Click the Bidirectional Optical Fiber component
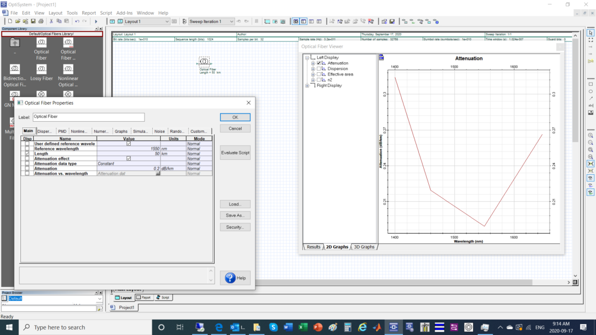Viewport: 596px width, 335px height. point(15,70)
